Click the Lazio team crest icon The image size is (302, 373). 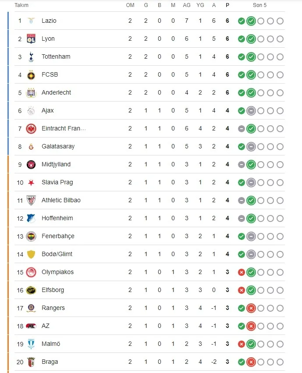[31, 21]
